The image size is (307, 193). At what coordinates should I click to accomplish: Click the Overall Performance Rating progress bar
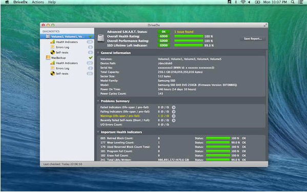tap(189, 41)
